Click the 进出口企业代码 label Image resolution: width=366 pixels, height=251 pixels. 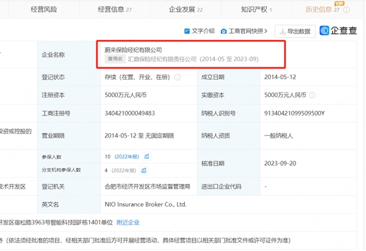pos(221,187)
